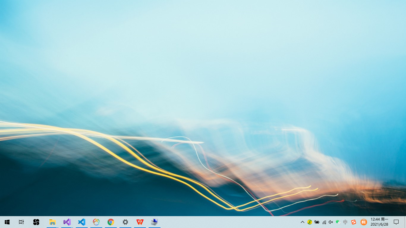The height and width of the screenshot is (228, 406).
Task: Open the Windows Start menu
Action: point(7,222)
